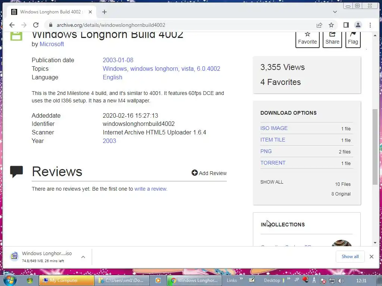Go forward with the arrow button
The height and width of the screenshot is (286, 382).
point(24,25)
